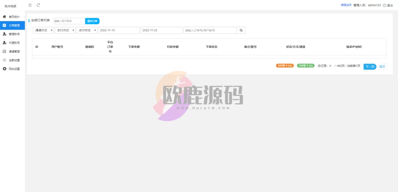The width and height of the screenshot is (398, 192).
Task: Click the power icon beside 退出
Action: coord(384,5)
